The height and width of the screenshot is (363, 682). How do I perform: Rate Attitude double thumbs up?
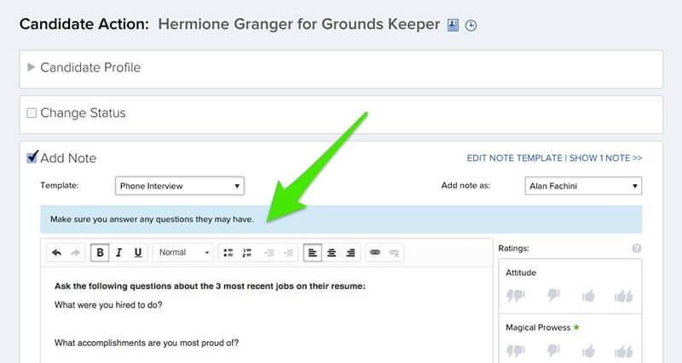click(624, 296)
